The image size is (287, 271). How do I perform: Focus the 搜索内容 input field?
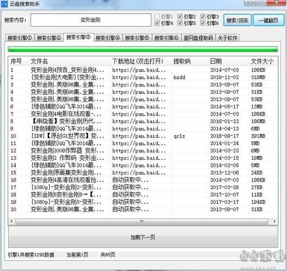91,20
